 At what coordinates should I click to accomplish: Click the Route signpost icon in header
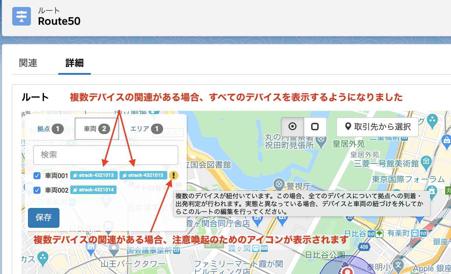click(x=22, y=16)
